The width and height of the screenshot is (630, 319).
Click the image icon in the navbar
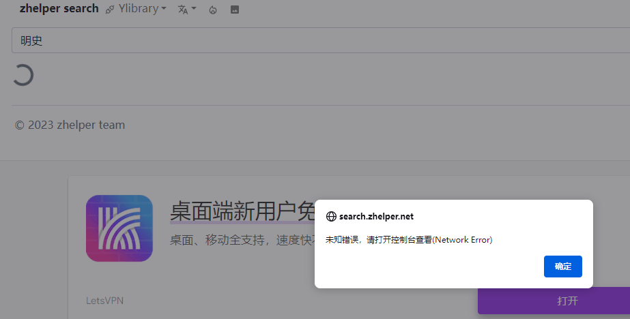click(x=235, y=10)
